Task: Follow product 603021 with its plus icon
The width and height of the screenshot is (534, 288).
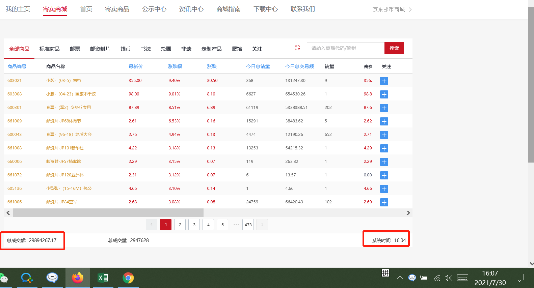Action: pos(384,81)
